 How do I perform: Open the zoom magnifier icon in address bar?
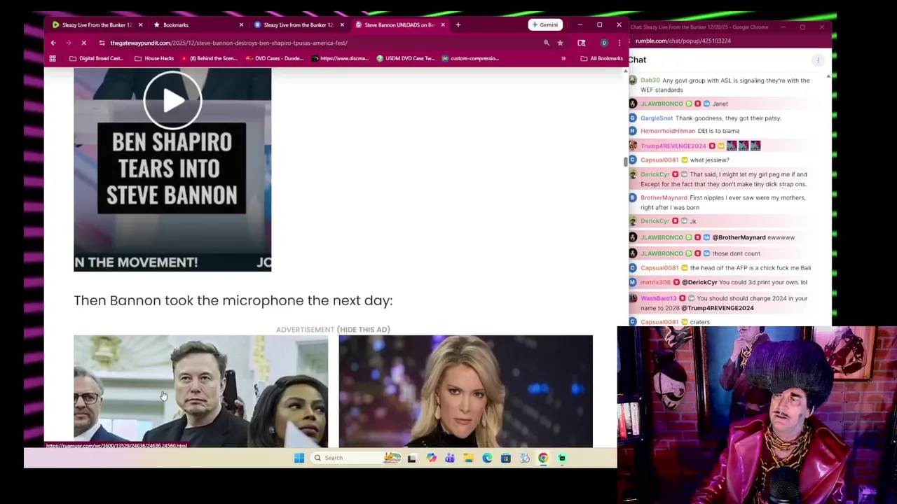point(547,43)
